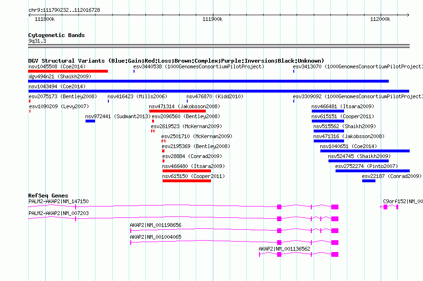Click the 112000k ruler label
Screen dimensions: 423x281
[380, 19]
